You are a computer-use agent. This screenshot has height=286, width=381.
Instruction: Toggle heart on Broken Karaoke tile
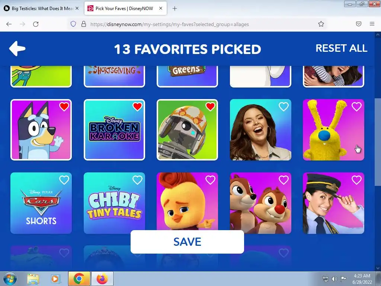[137, 107]
